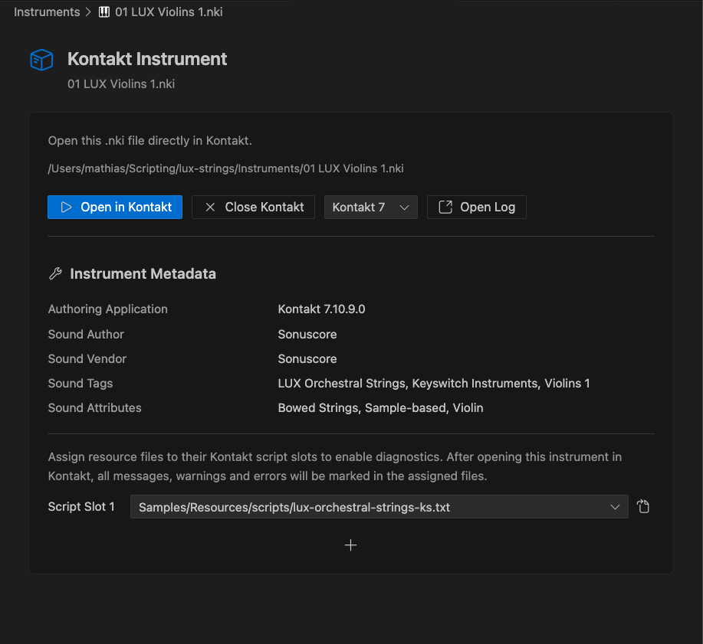Screen dimensions: 703x644
Task: Click the Open Log button
Action: click(477, 207)
